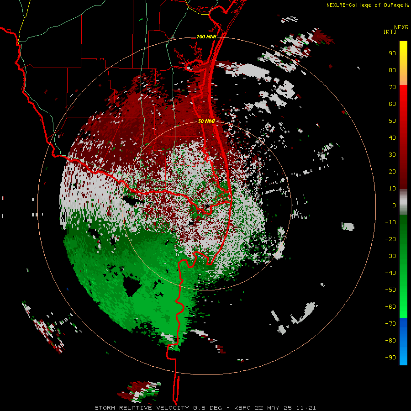Image resolution: width=411 pixels, height=411 pixels.
Task: Click the [KT] units label
Action: pyautogui.click(x=390, y=32)
